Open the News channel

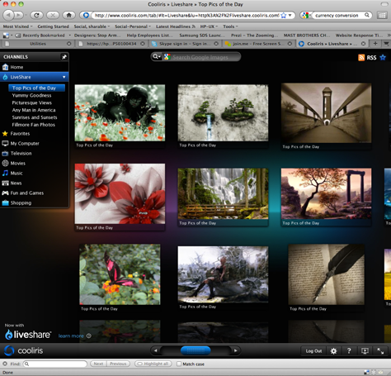pos(34,183)
